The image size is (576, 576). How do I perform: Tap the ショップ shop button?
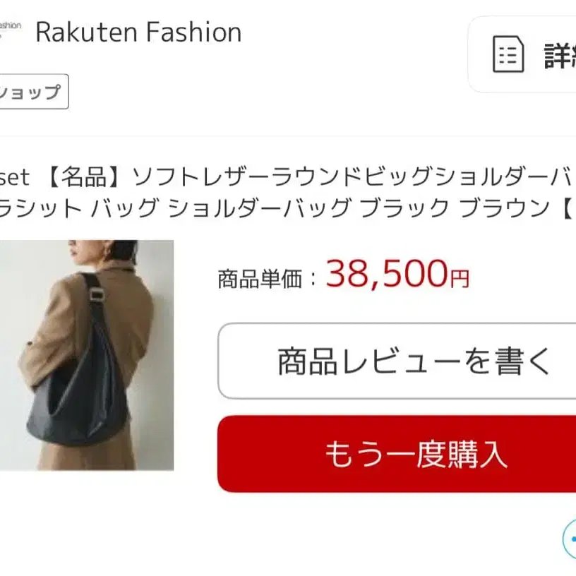(34, 92)
